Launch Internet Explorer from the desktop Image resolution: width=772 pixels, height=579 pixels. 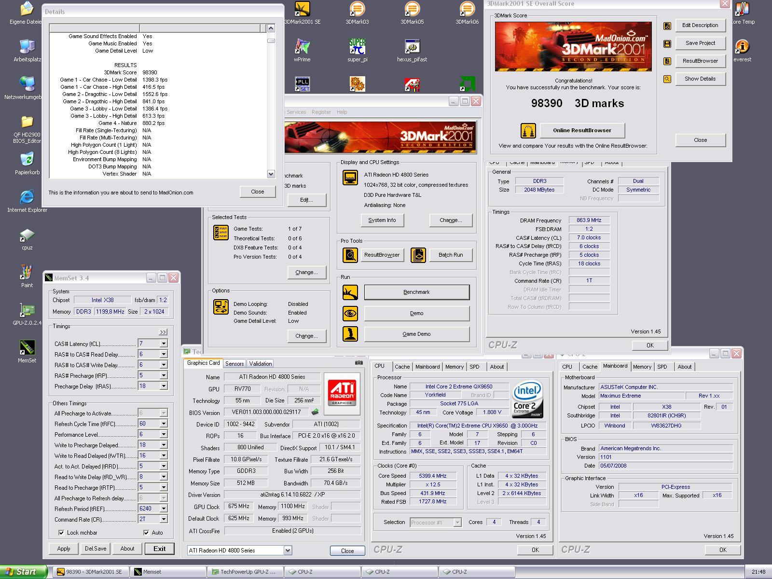27,201
